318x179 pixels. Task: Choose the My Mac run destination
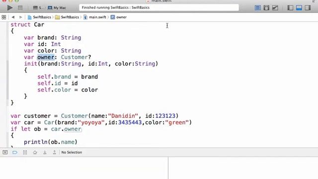pyautogui.click(x=57, y=8)
